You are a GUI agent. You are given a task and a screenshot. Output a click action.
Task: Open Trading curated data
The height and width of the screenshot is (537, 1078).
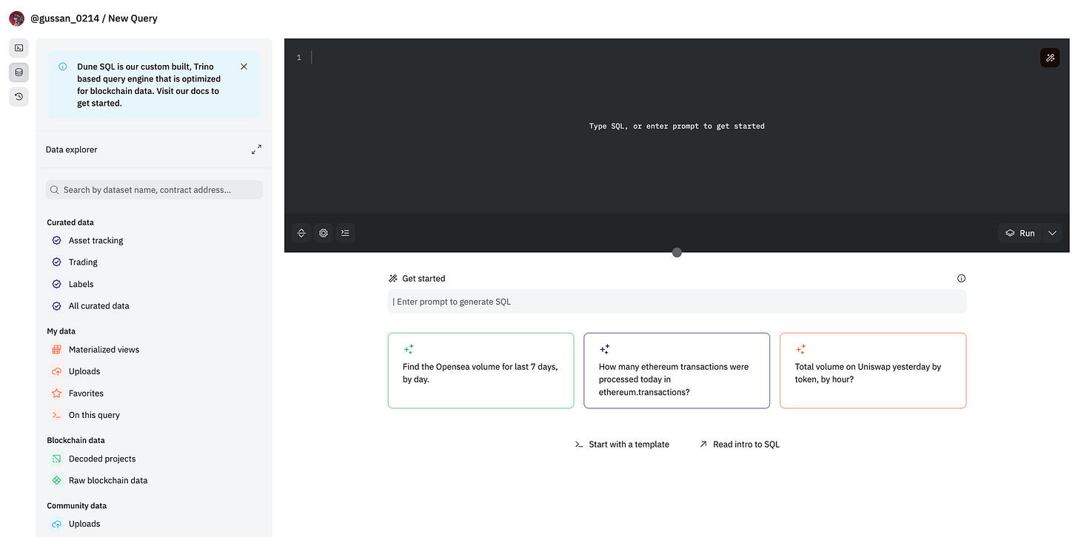coord(83,263)
